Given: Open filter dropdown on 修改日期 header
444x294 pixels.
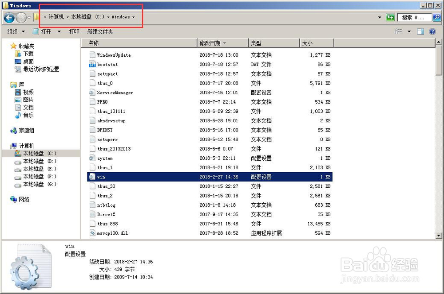Looking at the screenshot, I should pyautogui.click(x=225, y=43).
